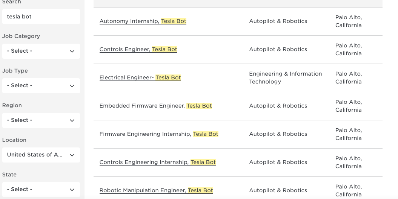The height and width of the screenshot is (199, 398).
Task: Click the chevron arrow in Job Type
Action: 72,86
